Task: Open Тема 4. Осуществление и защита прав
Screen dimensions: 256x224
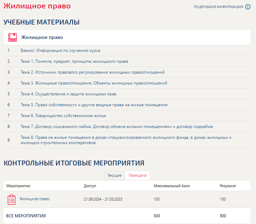Action: coord(68,94)
